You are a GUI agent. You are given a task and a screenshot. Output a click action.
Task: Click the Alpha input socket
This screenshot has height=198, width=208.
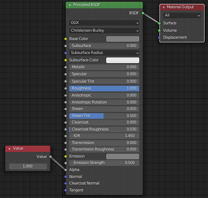pos(66,170)
